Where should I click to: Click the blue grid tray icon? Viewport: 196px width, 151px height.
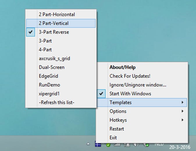click(98, 144)
